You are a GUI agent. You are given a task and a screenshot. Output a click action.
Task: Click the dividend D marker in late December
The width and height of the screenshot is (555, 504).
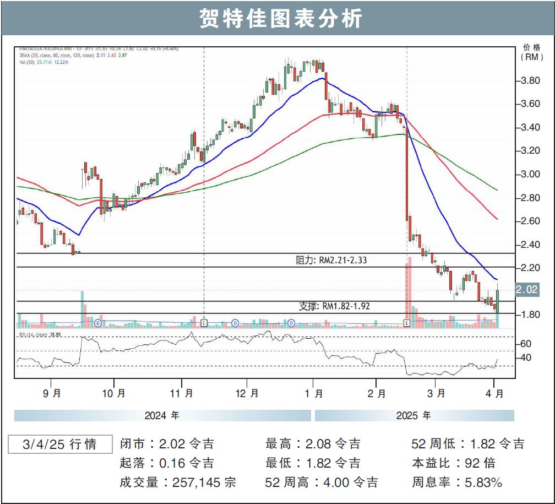(291, 323)
